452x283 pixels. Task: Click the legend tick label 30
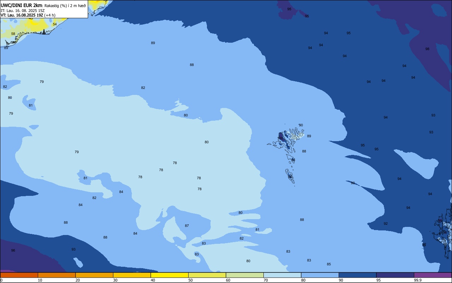[x=115, y=280]
